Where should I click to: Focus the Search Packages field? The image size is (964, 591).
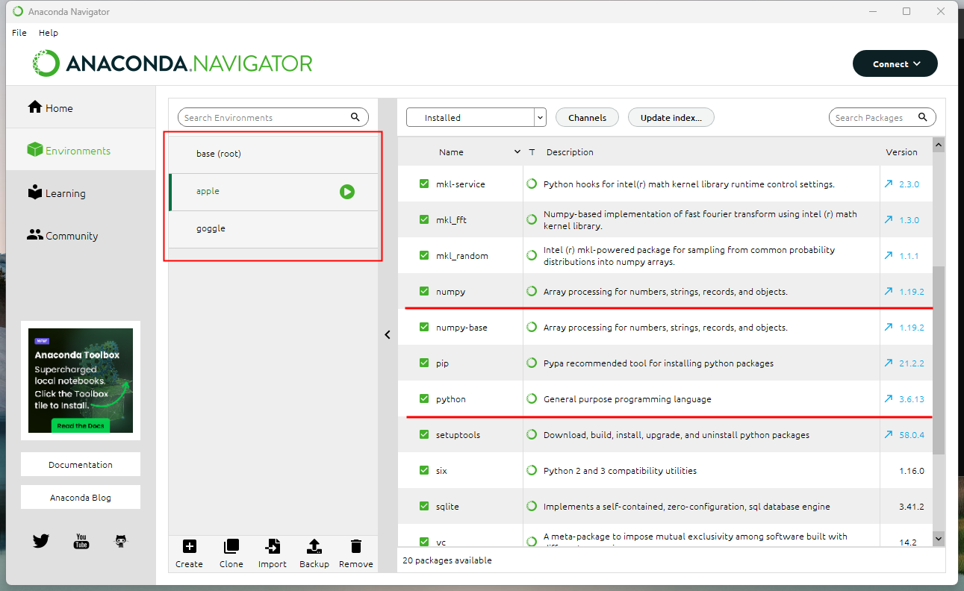pos(882,117)
